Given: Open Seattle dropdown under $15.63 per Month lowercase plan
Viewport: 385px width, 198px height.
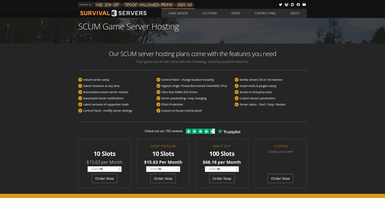Looking at the screenshot, I should pos(105,169).
